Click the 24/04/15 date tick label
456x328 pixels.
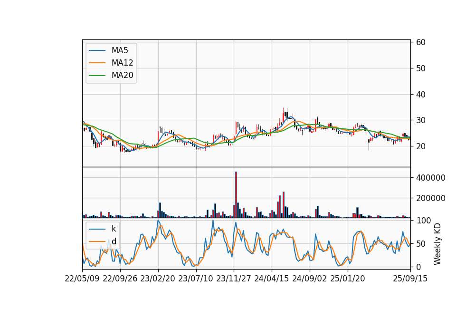[272, 279]
